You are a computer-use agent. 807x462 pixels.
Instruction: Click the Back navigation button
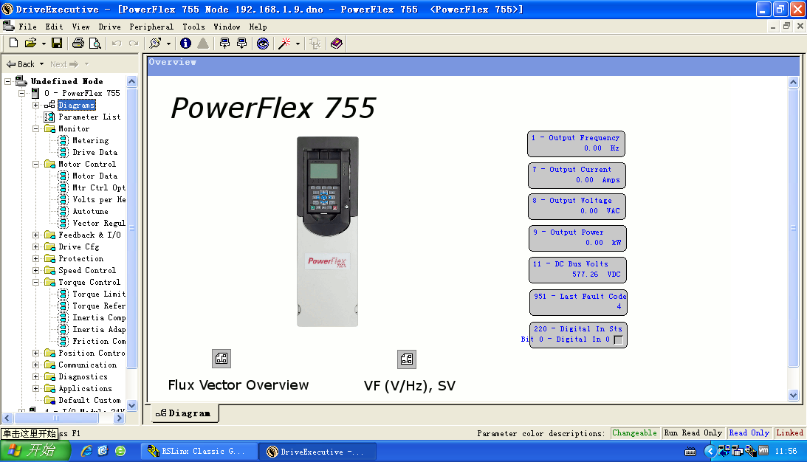(x=21, y=64)
